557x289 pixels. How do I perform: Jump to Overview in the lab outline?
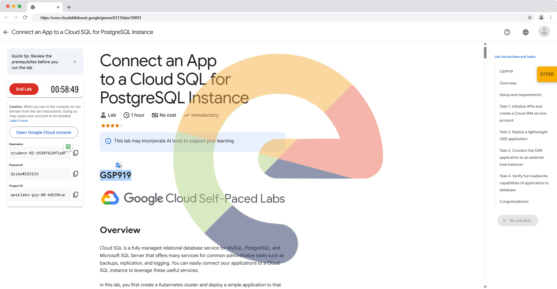[x=508, y=83]
